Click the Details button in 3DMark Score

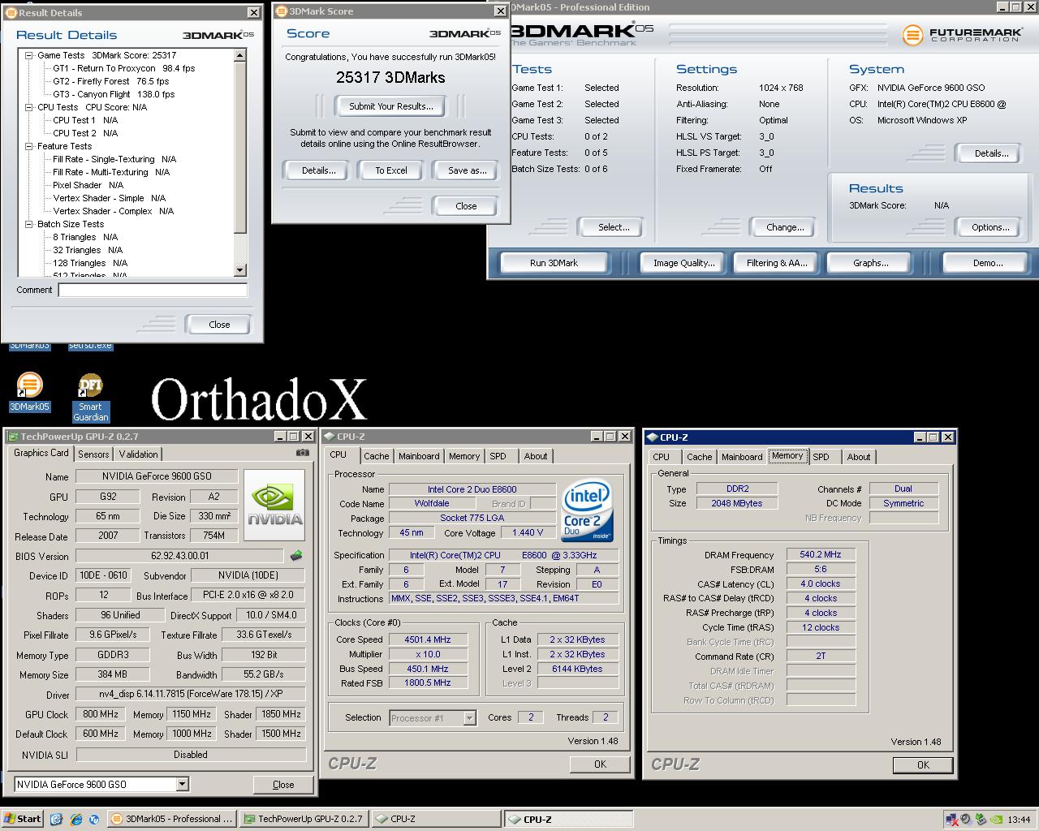pyautogui.click(x=318, y=170)
